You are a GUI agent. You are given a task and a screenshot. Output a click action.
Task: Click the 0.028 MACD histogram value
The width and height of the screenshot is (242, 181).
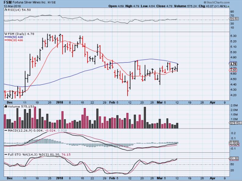coord(62,131)
